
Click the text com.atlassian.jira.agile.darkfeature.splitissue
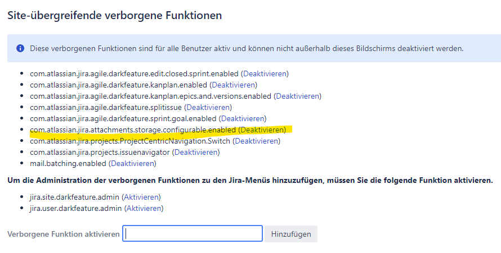click(x=106, y=108)
